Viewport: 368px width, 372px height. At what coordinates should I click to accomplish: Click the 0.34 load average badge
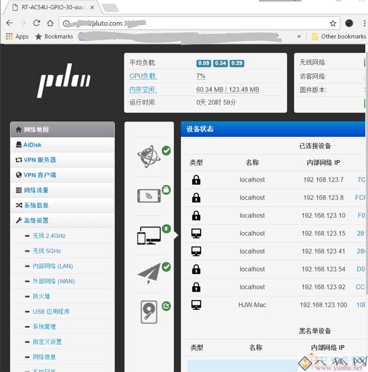point(220,63)
